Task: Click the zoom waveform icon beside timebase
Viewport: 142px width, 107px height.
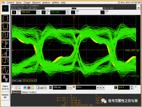Action: 68,87
